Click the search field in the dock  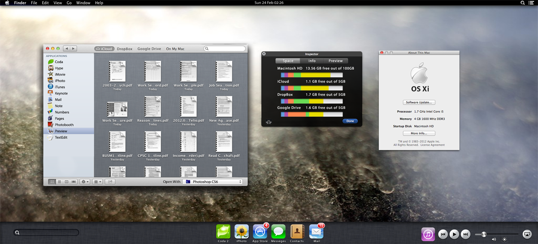coord(46,232)
